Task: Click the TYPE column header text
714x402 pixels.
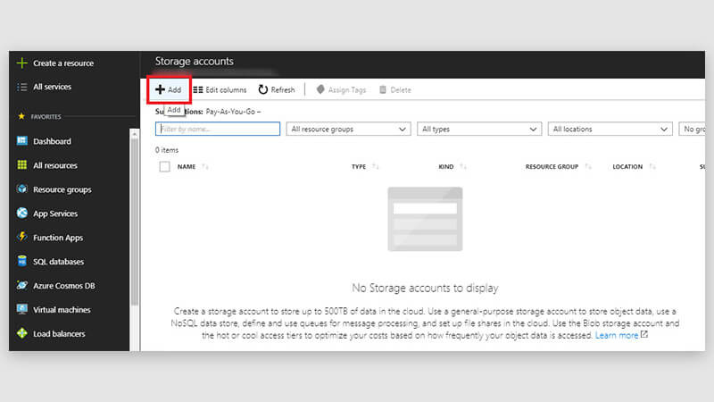Action: point(359,167)
